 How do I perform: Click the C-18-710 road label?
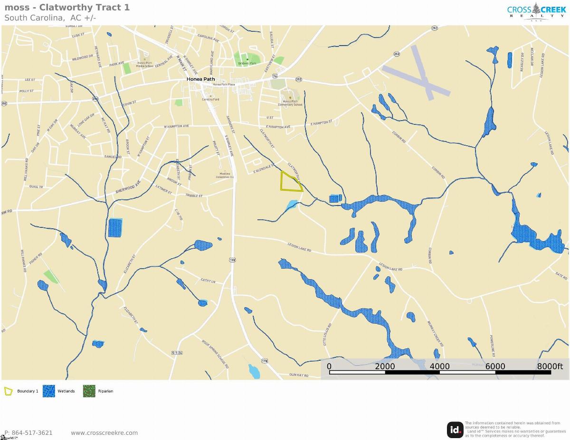(179, 215)
